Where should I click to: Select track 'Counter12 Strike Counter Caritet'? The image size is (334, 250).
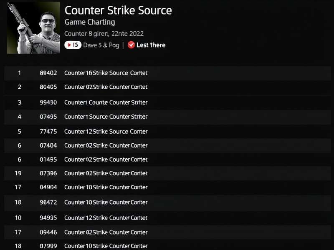[167, 218]
